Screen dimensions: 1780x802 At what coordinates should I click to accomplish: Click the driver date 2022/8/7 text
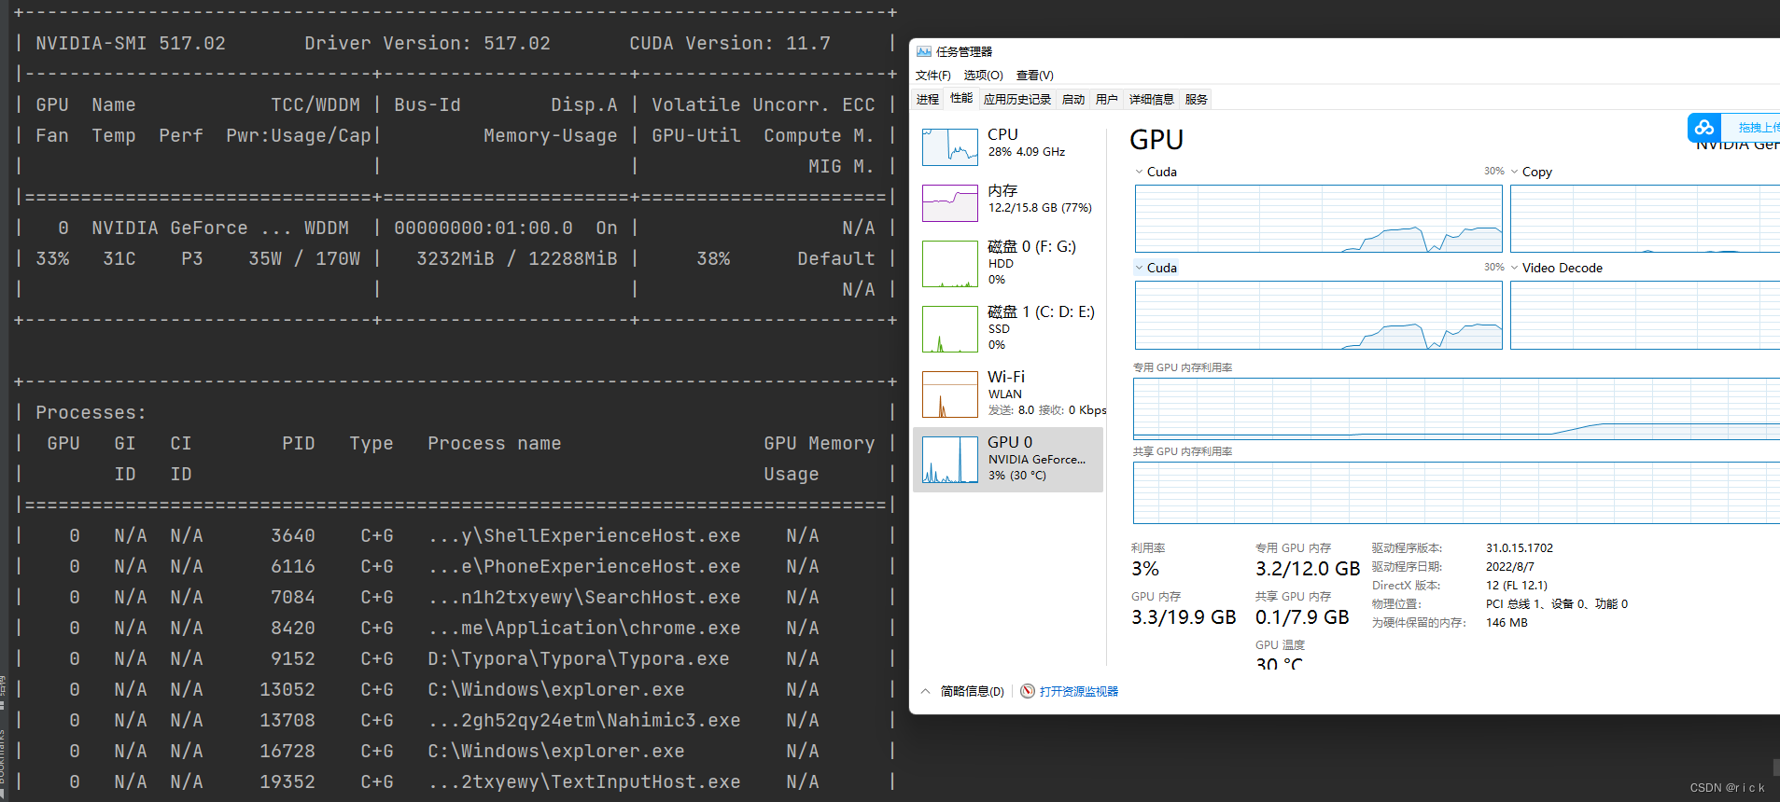[x=1509, y=567]
